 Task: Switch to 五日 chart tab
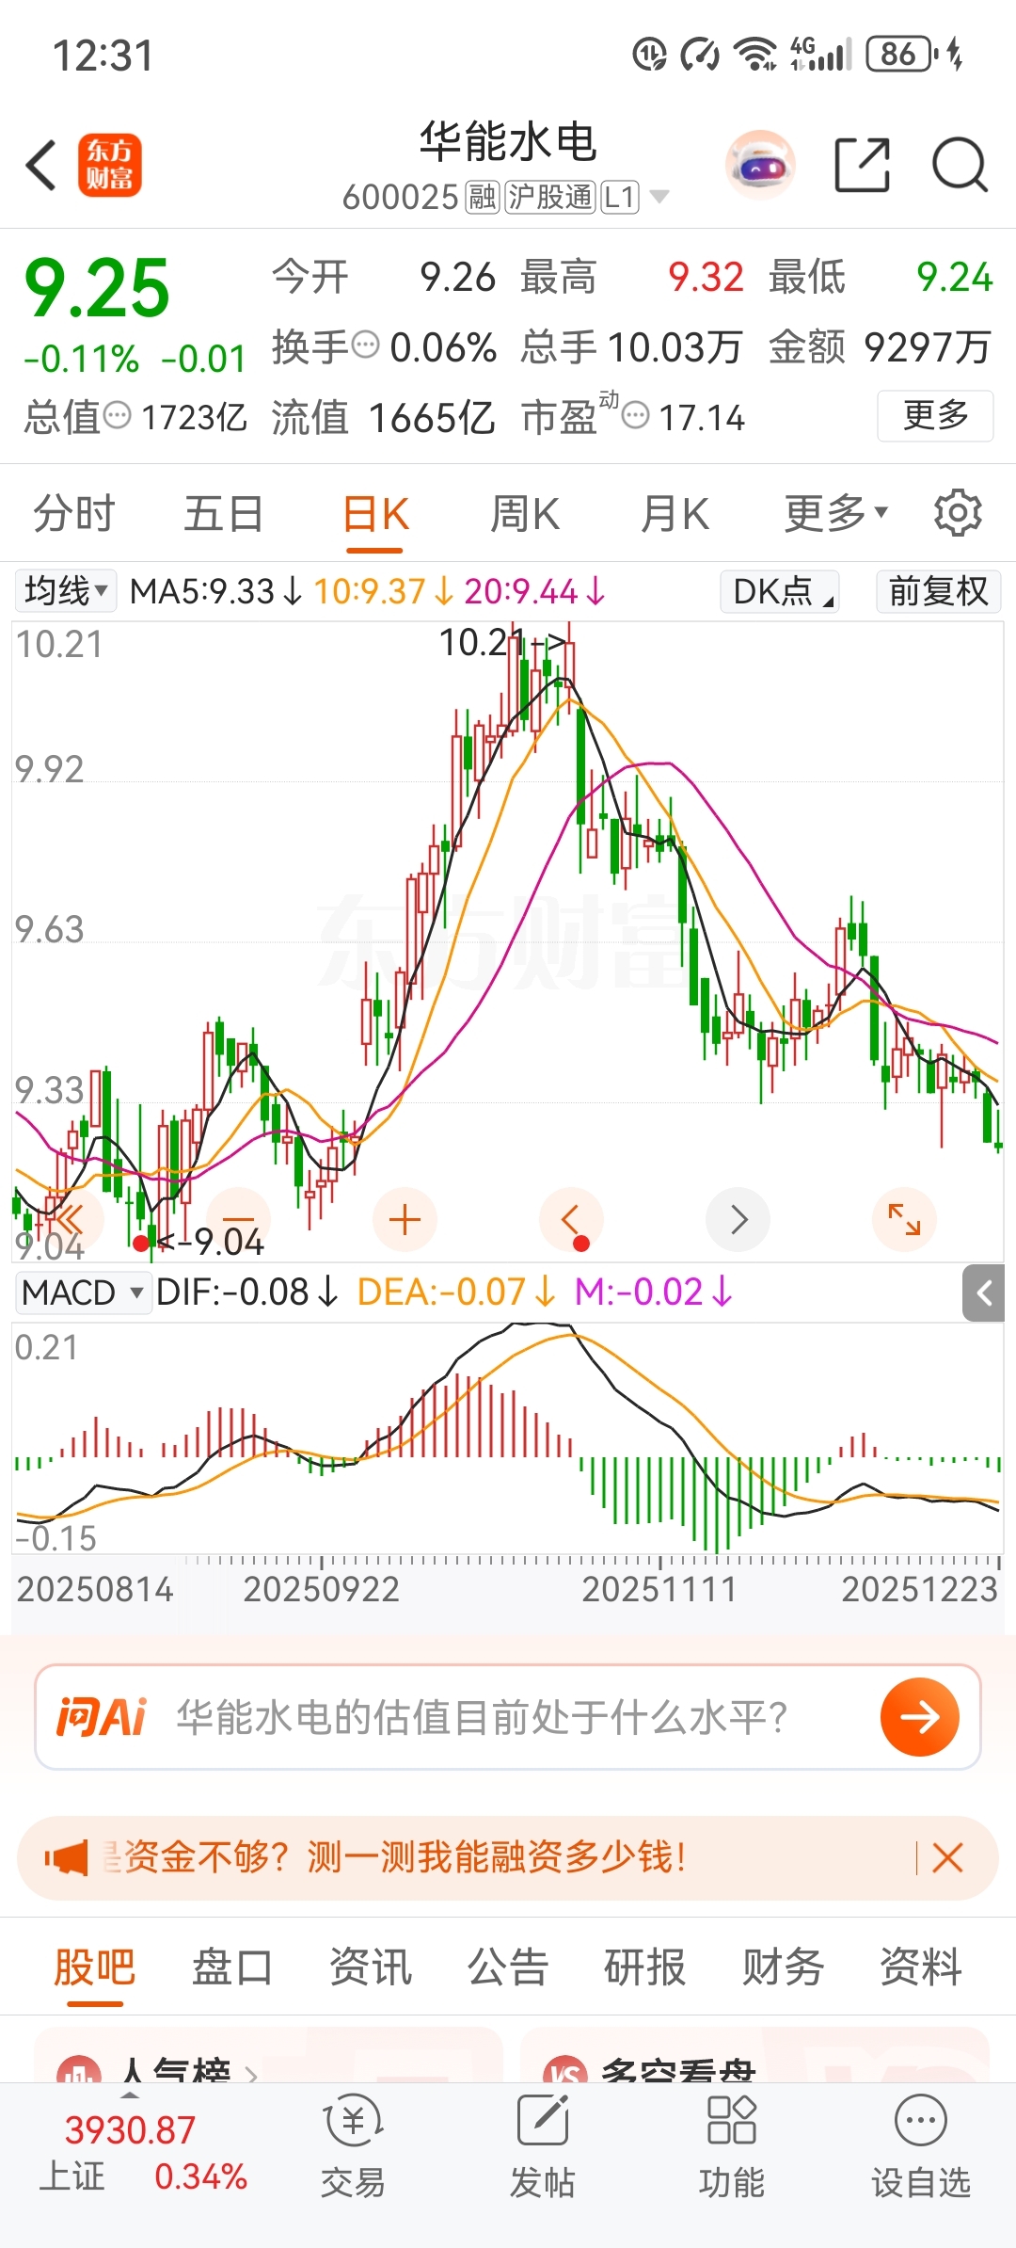[x=224, y=514]
